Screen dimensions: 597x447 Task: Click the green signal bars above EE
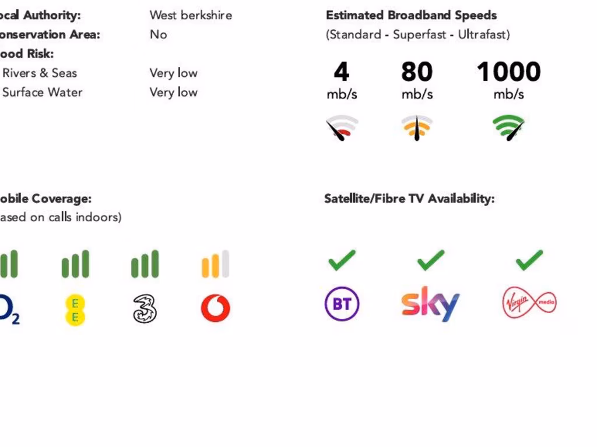(x=75, y=264)
